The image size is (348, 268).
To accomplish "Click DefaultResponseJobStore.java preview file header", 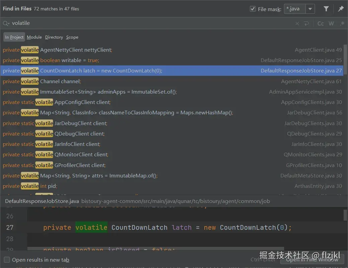I will [x=42, y=201].
